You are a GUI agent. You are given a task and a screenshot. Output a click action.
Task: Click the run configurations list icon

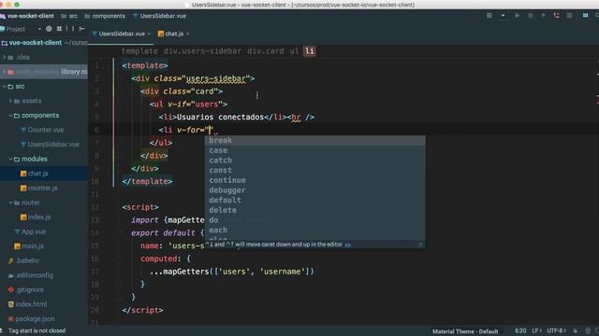coord(489,16)
